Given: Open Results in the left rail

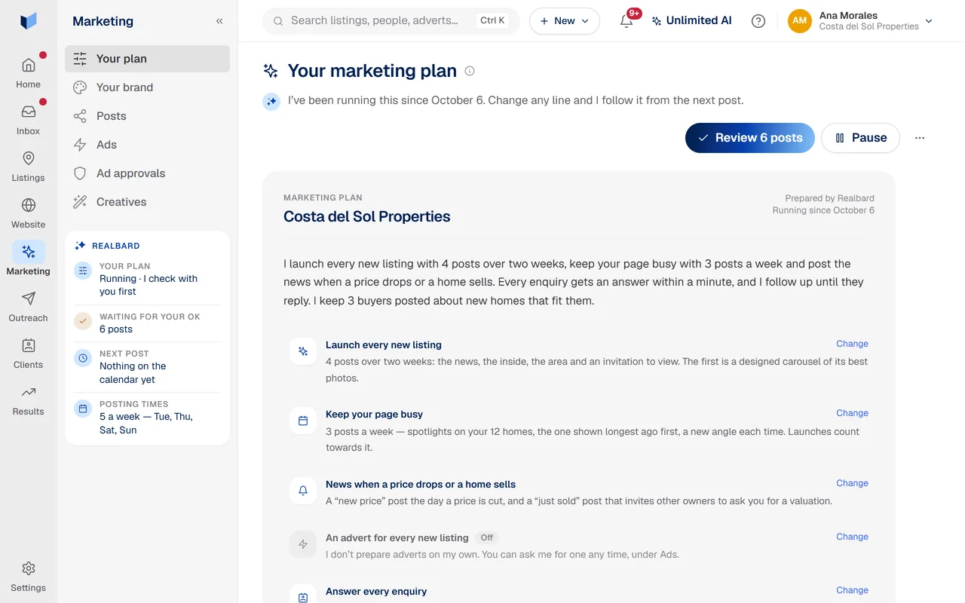Looking at the screenshot, I should (x=28, y=399).
